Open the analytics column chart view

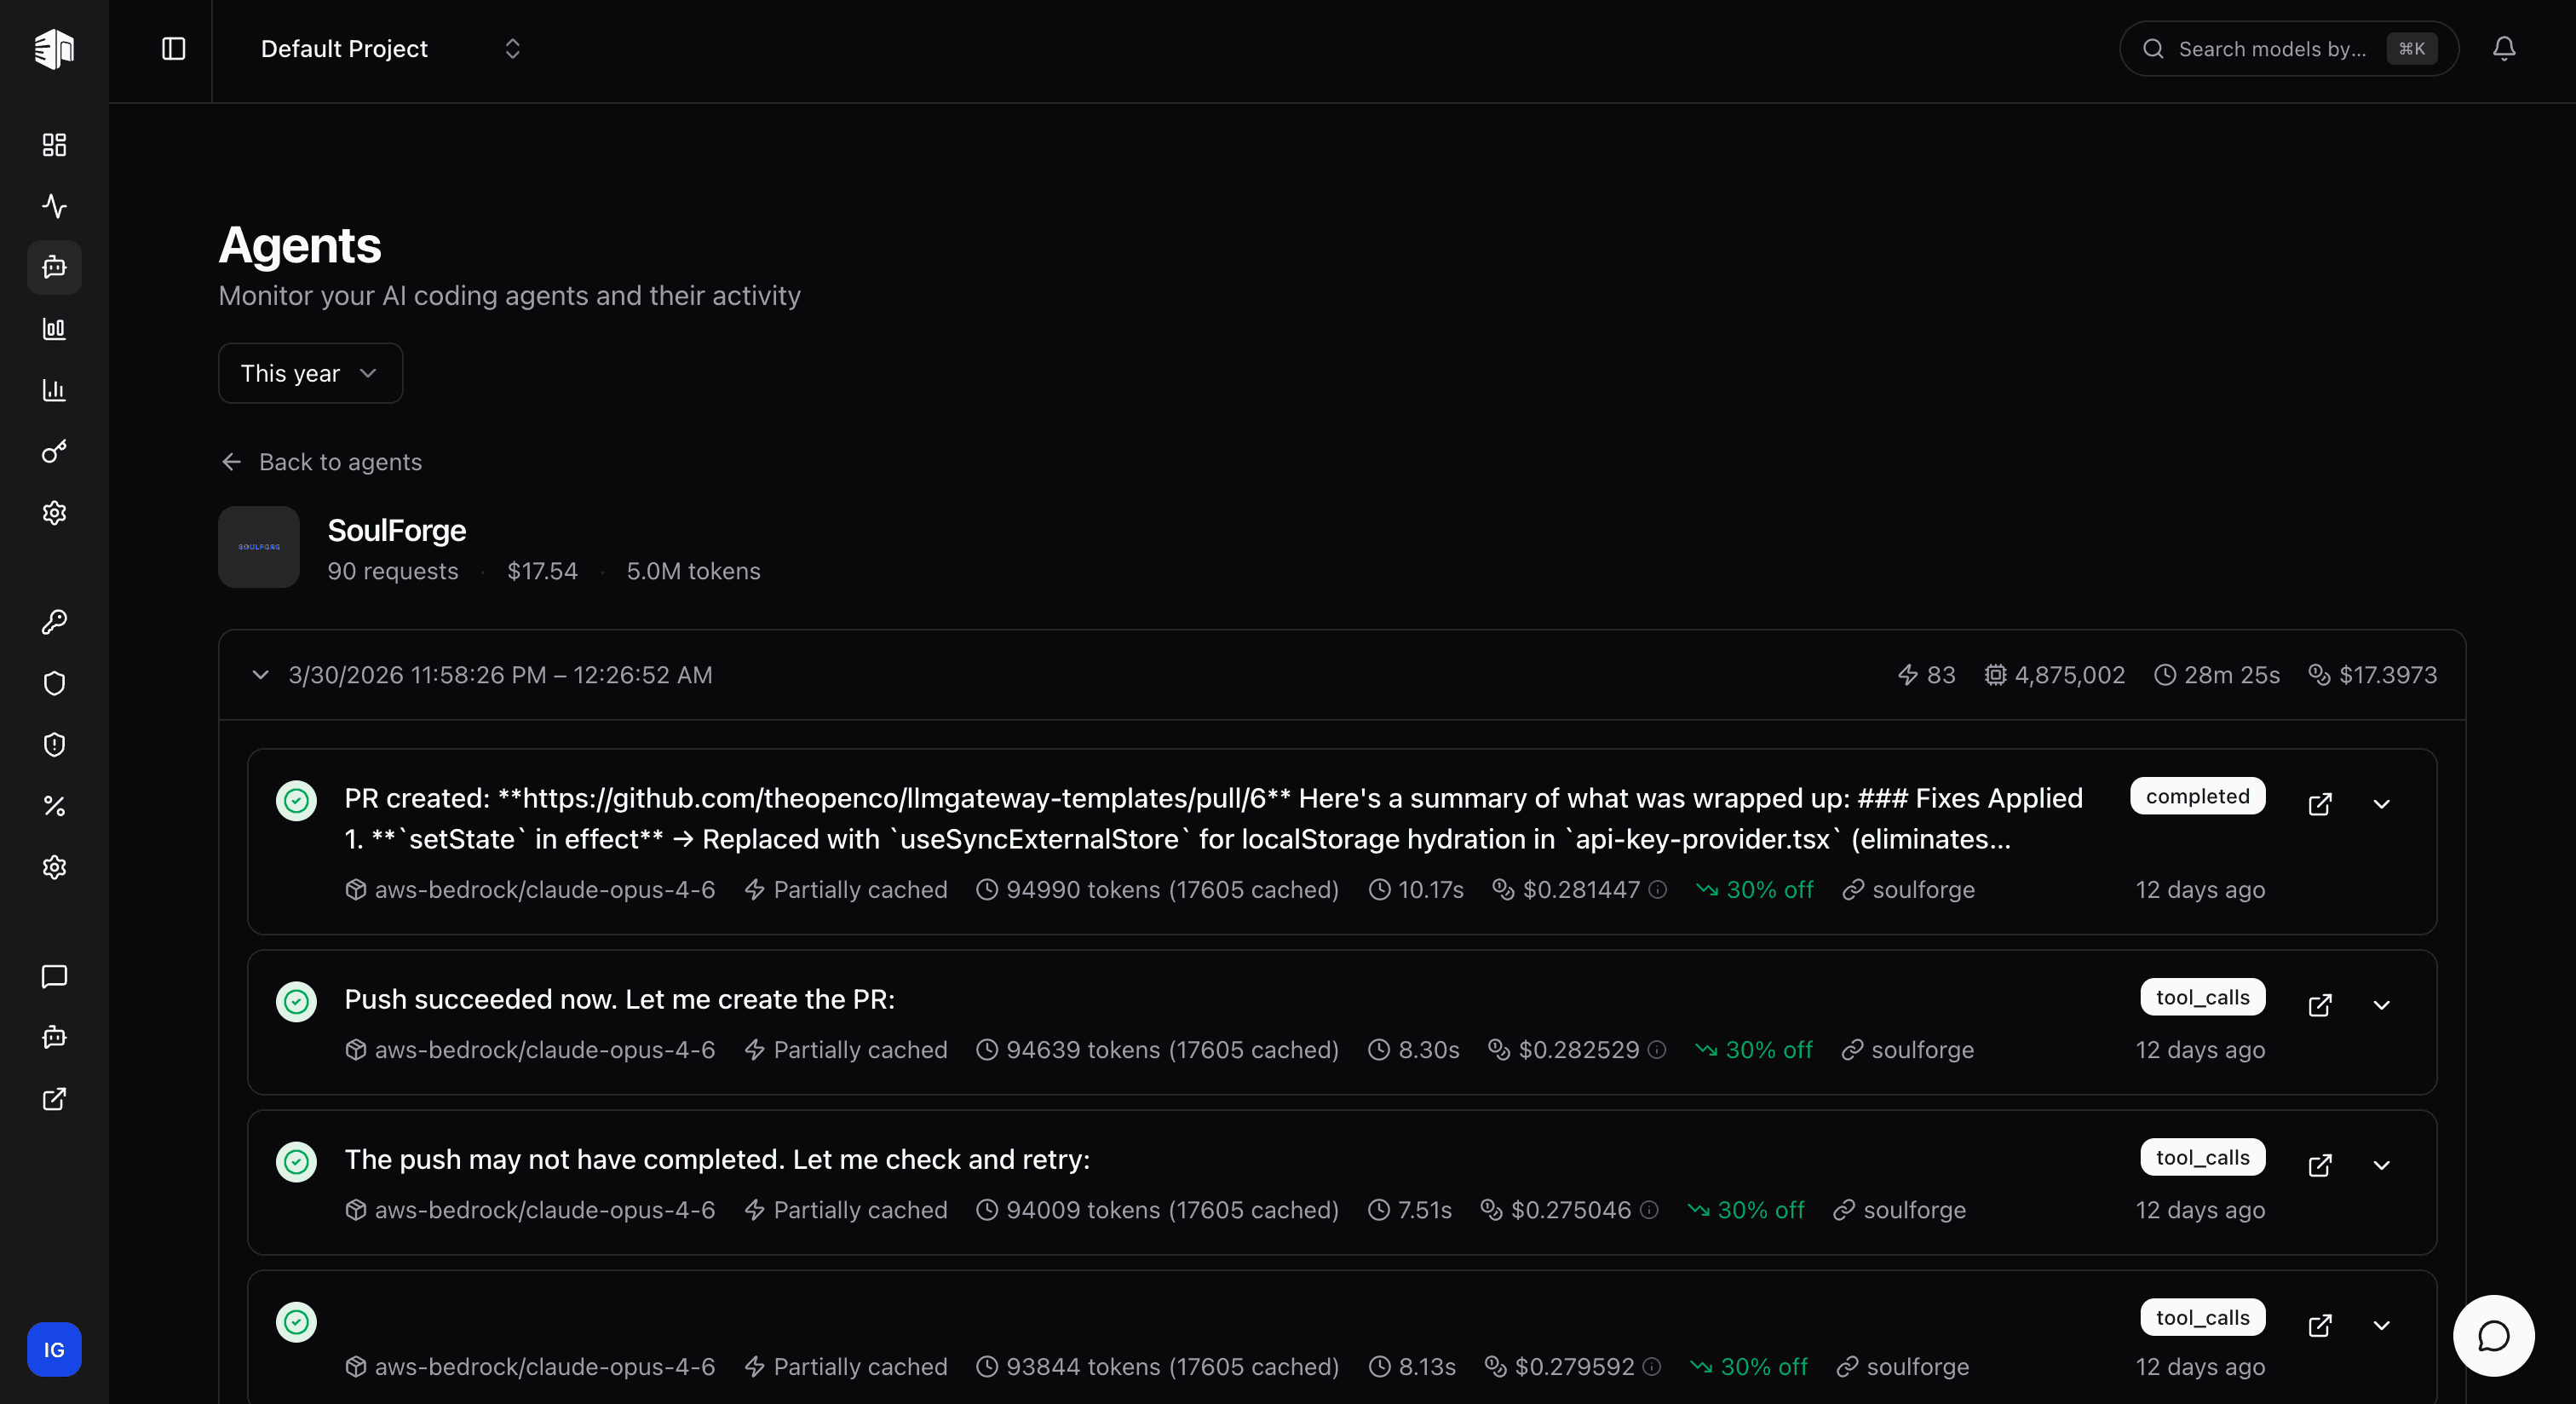tap(54, 390)
